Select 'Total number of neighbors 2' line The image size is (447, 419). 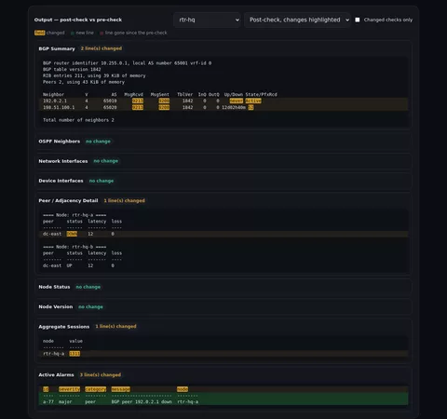point(78,120)
